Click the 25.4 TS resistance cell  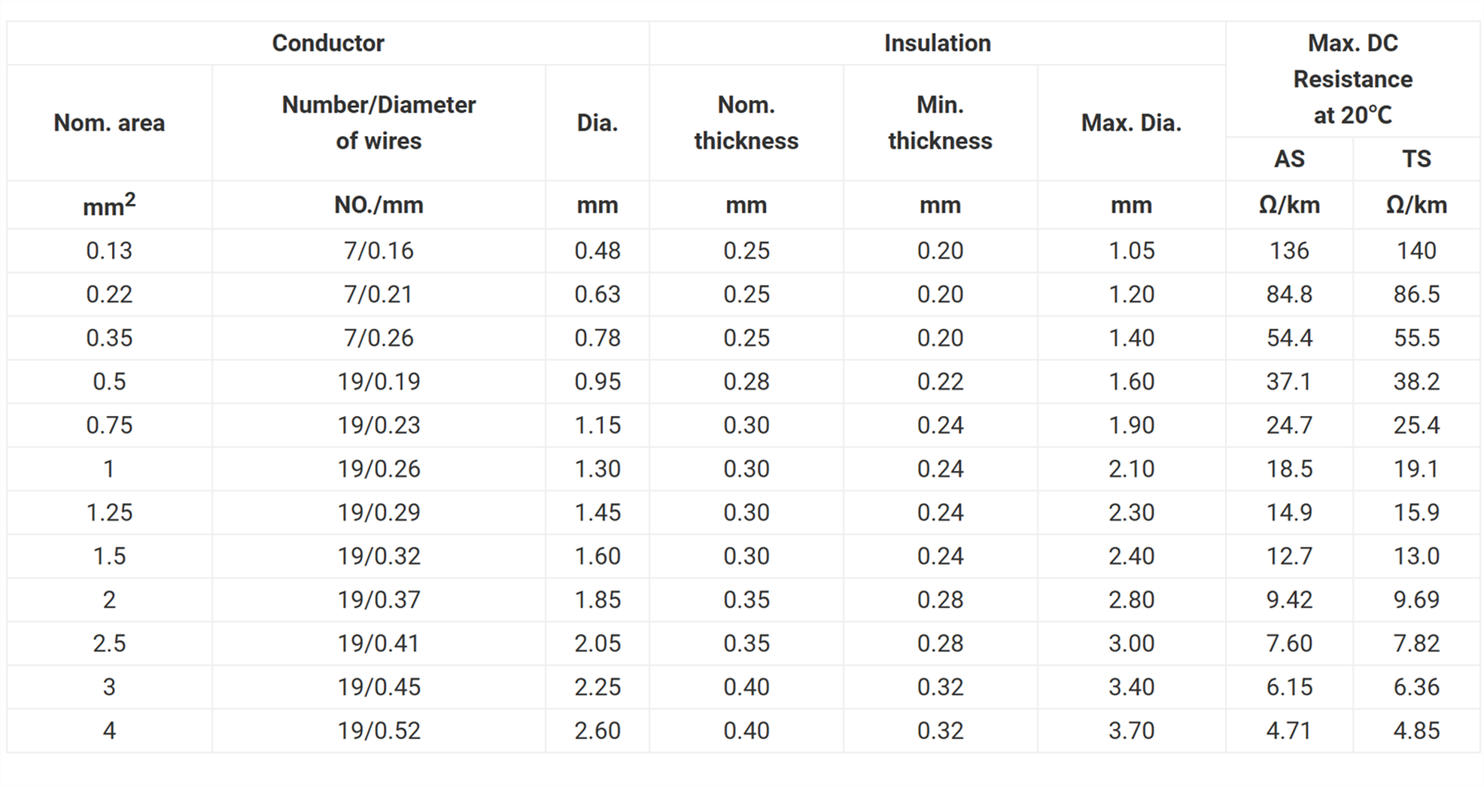tap(1416, 425)
